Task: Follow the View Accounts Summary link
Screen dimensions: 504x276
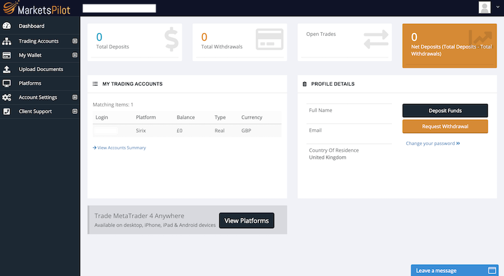Action: coord(121,147)
